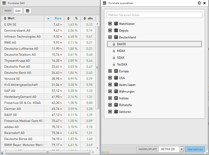The height and width of the screenshot is (155, 209).
Task: Click the Rohstoffe grid icon
Action: pos(116,105)
